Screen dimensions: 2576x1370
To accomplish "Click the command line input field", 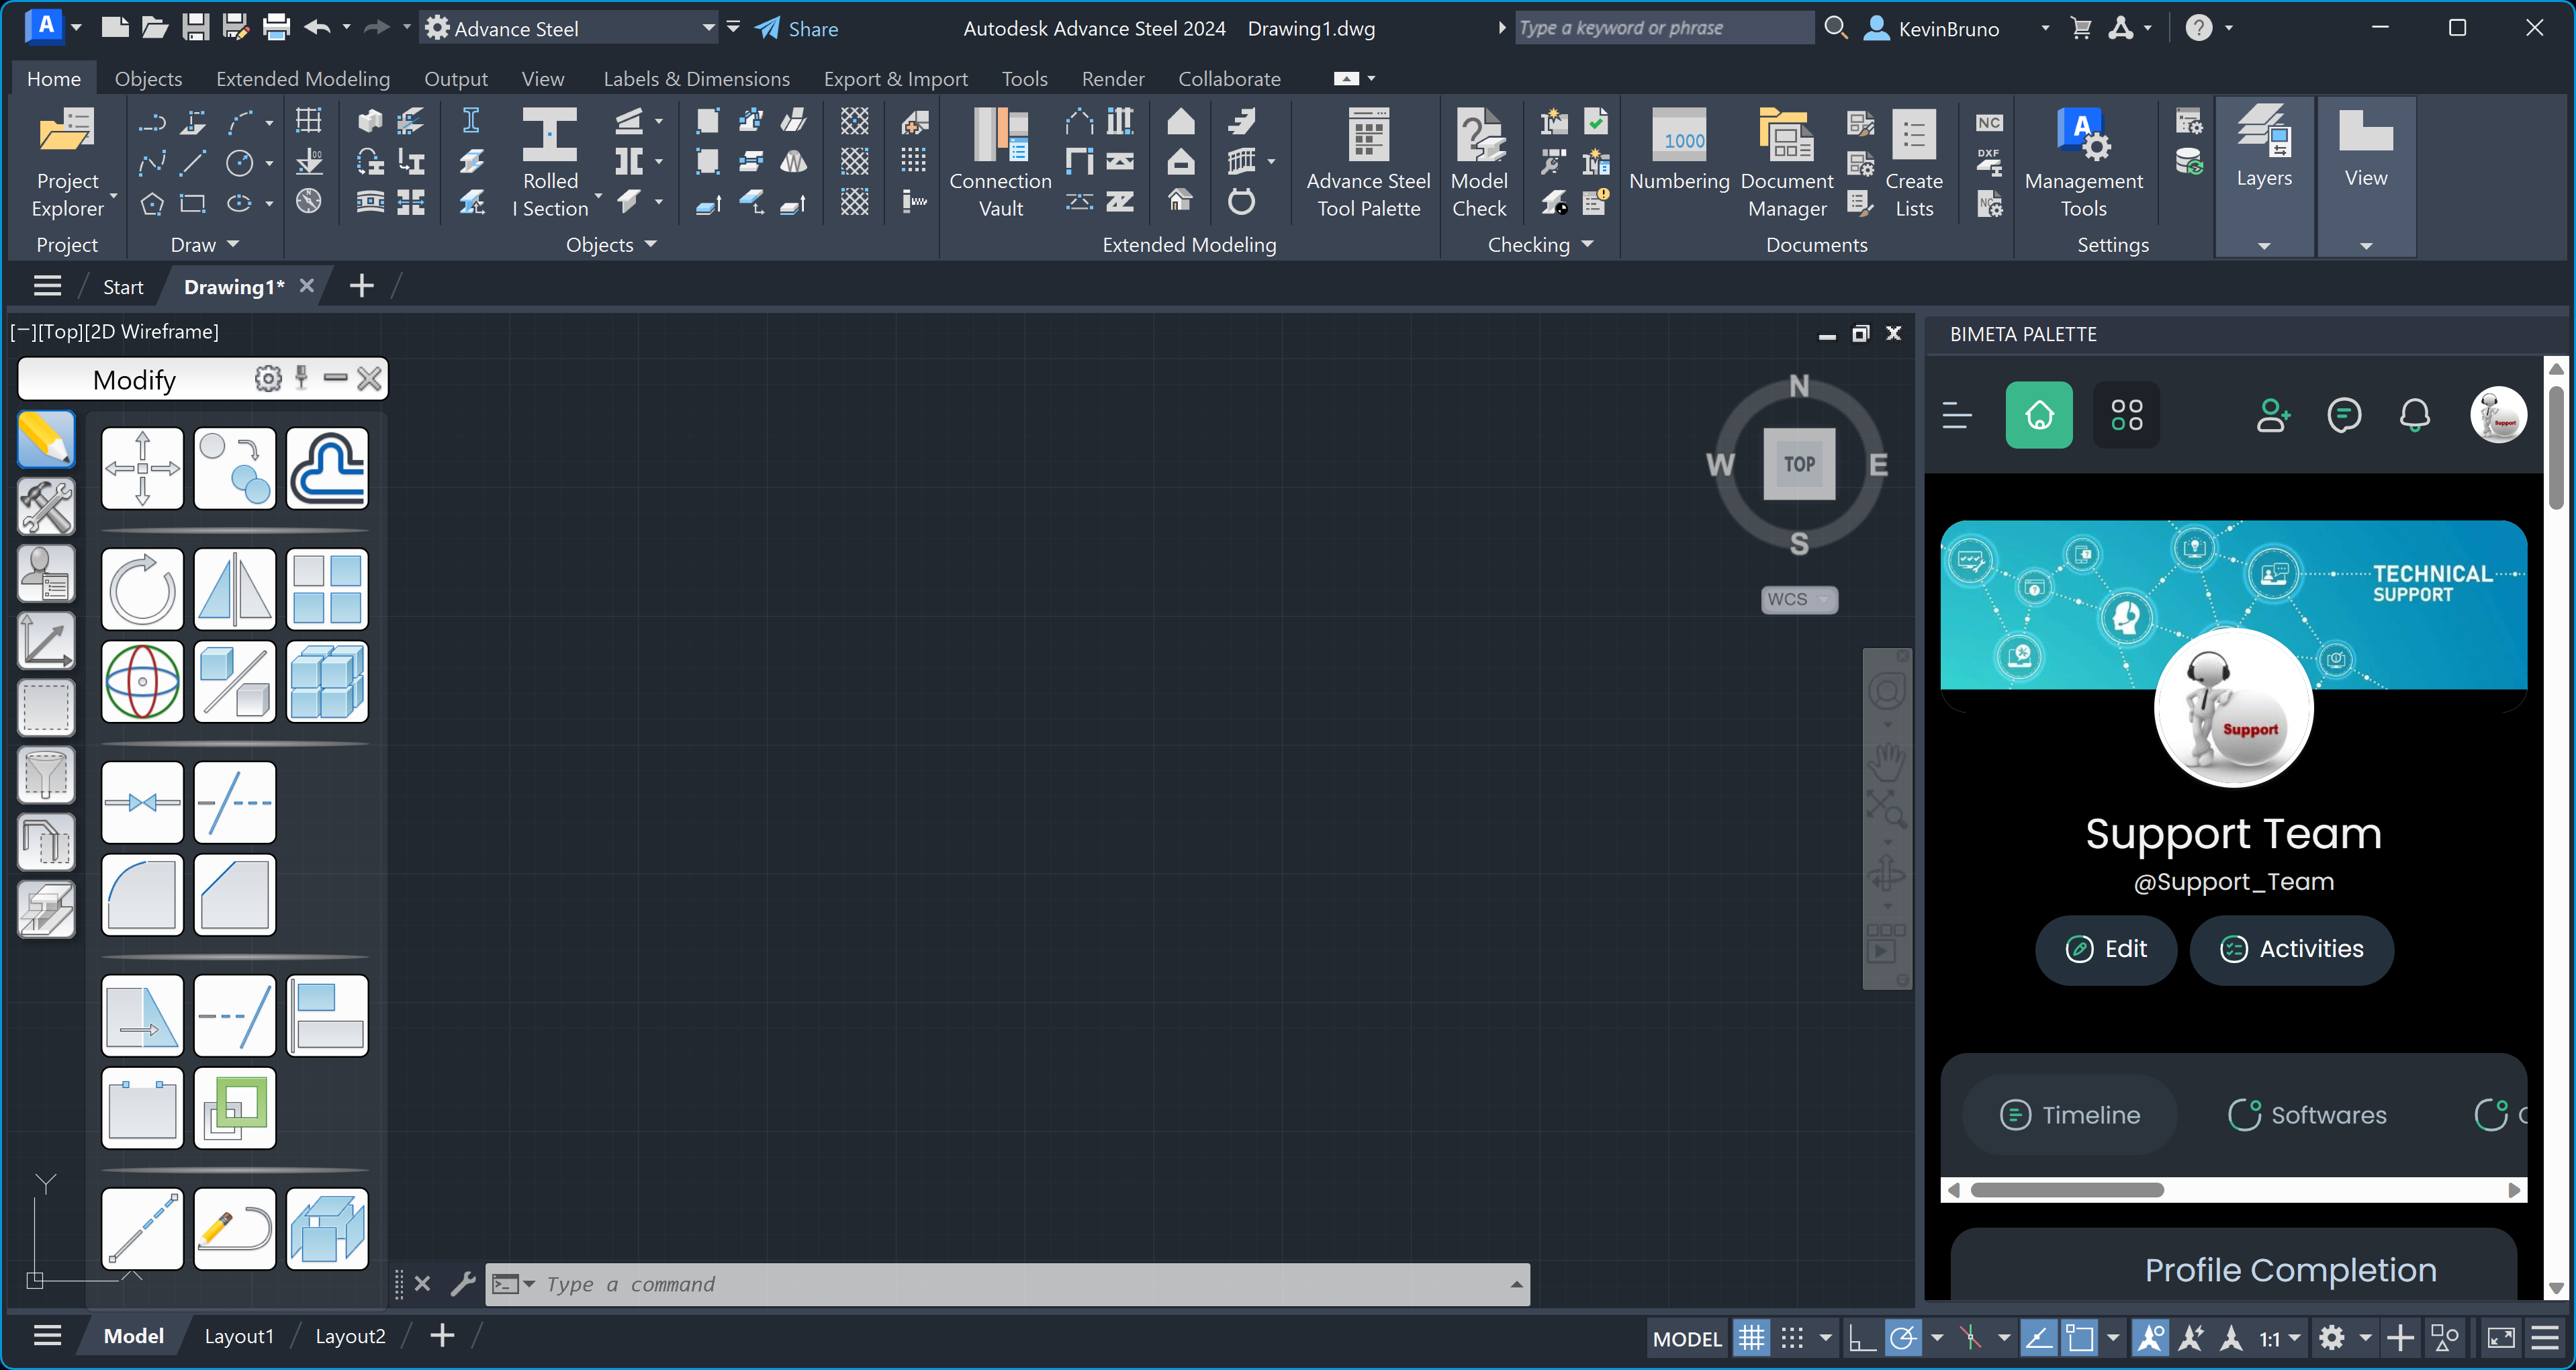I will tap(1008, 1284).
